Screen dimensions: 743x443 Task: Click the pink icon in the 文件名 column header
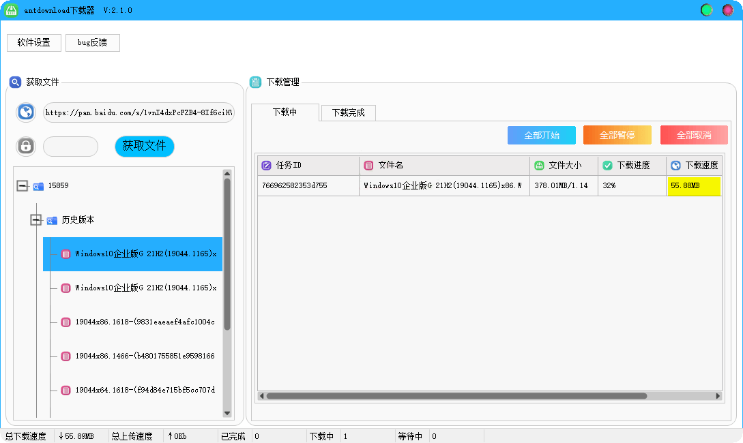tap(367, 165)
